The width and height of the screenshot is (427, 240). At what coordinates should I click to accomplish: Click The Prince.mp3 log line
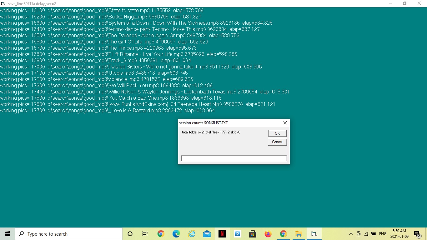click(x=98, y=48)
